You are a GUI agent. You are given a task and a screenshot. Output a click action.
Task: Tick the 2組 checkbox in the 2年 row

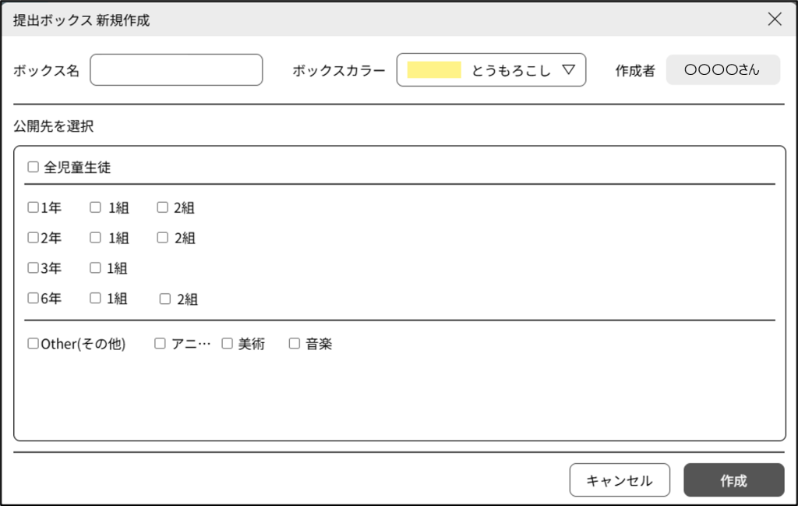[x=162, y=238]
